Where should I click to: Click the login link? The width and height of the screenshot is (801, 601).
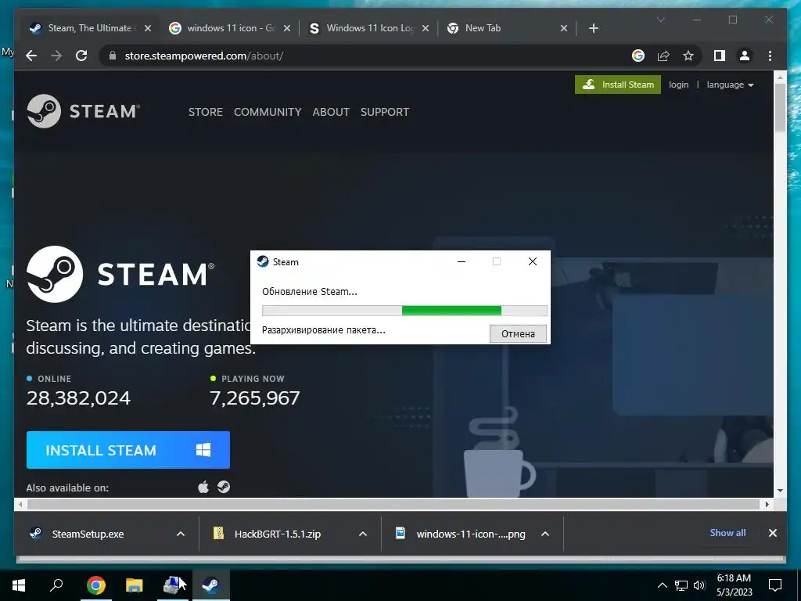tap(678, 85)
